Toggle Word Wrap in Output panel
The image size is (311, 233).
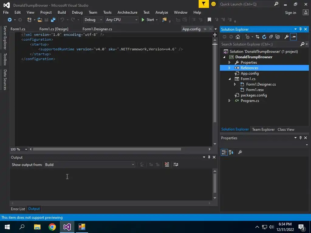click(176, 164)
